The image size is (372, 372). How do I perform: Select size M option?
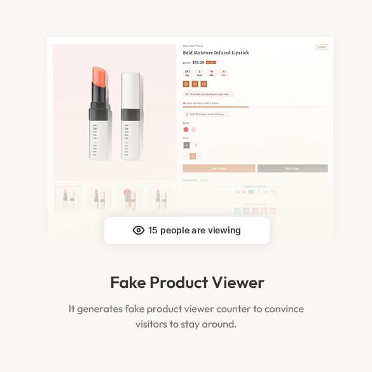(196, 145)
